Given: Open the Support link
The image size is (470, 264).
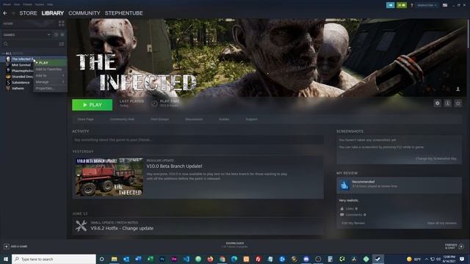Looking at the screenshot, I should pyautogui.click(x=251, y=119).
